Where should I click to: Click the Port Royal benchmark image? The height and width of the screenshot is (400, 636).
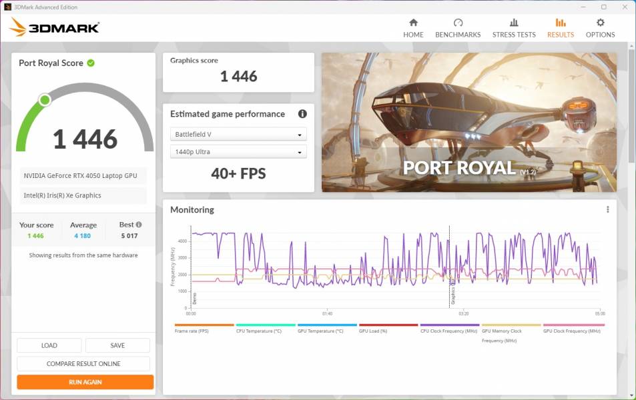pyautogui.click(x=469, y=123)
